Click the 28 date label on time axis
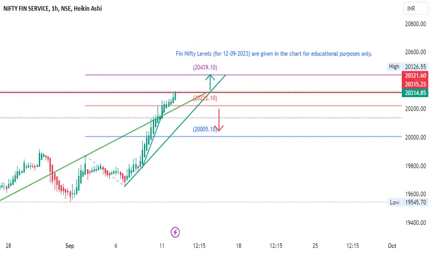This screenshot has width=430, height=253. click(8, 246)
